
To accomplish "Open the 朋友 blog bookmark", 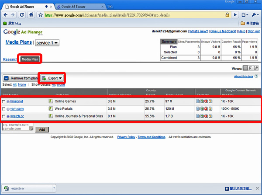I will (x=12, y=23).
